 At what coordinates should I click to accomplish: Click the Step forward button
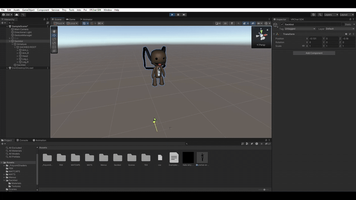click(184, 15)
